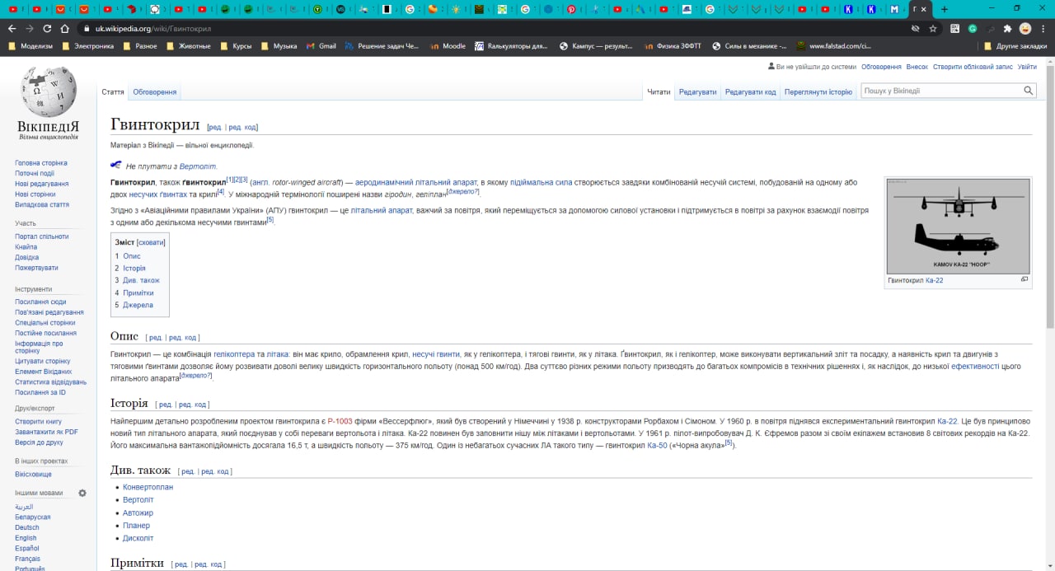
Task: Open the Вікісховище sidebar link
Action: tap(33, 474)
